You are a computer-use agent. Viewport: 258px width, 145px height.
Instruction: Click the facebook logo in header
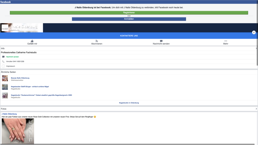click(6, 2)
